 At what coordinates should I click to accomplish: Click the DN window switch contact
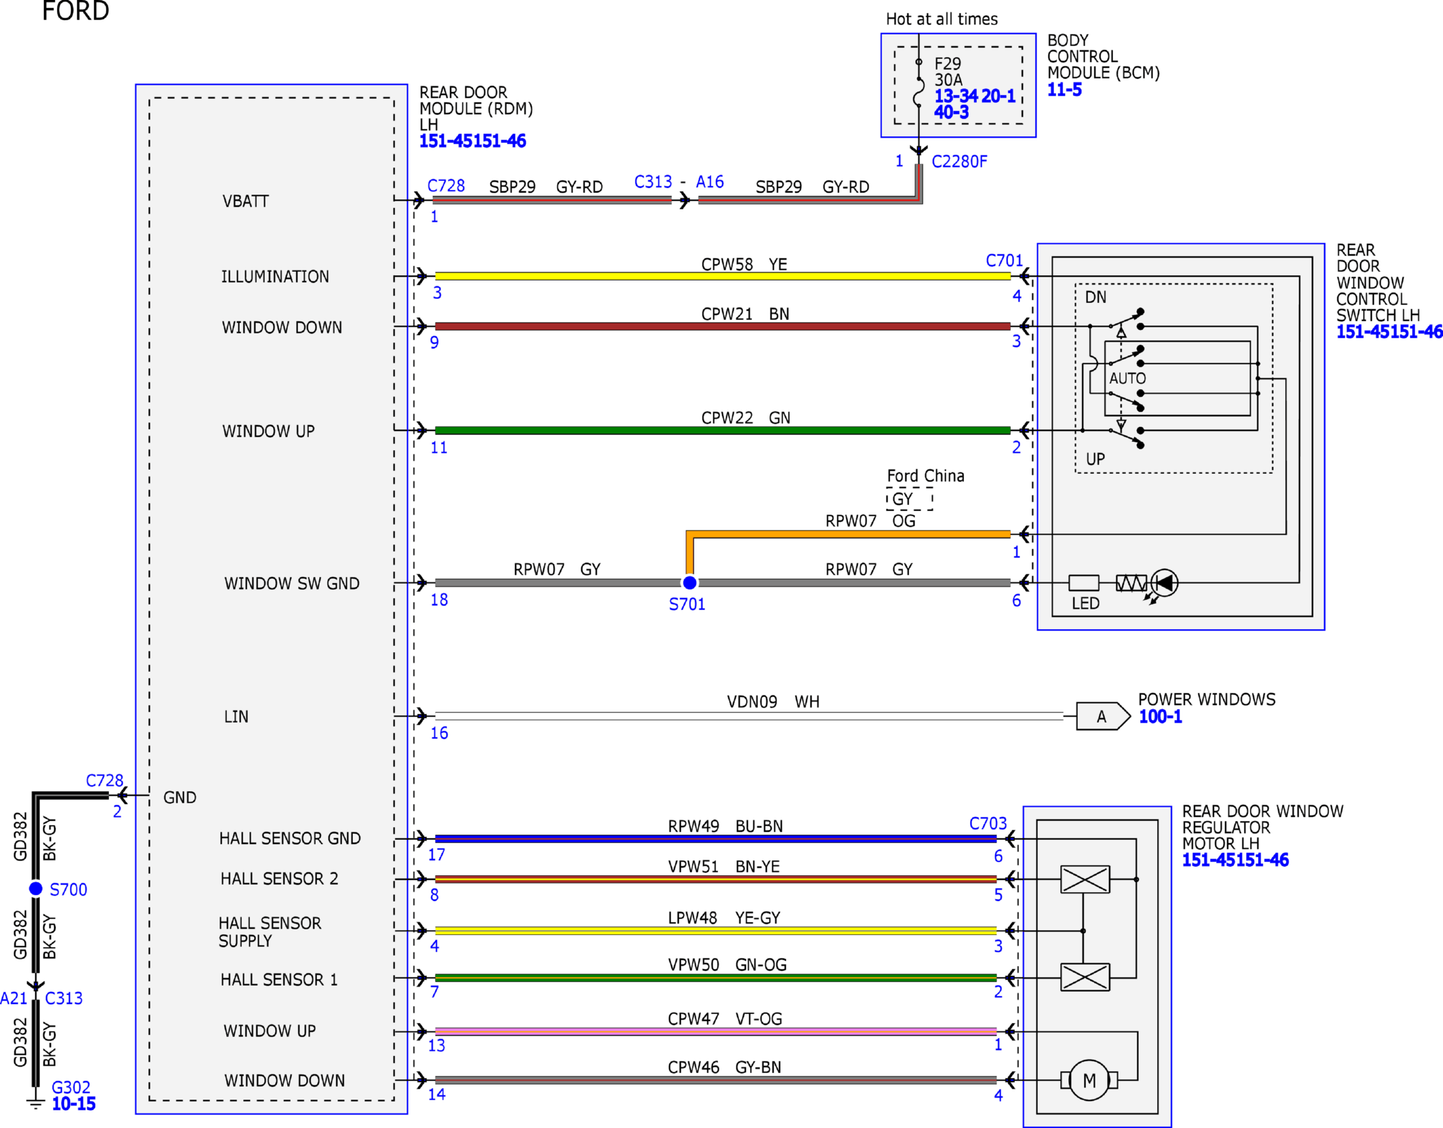[1125, 320]
